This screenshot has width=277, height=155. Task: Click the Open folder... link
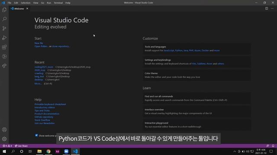point(42,46)
